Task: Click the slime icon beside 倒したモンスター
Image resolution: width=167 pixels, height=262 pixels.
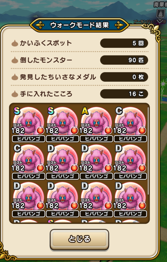Action: [15, 60]
